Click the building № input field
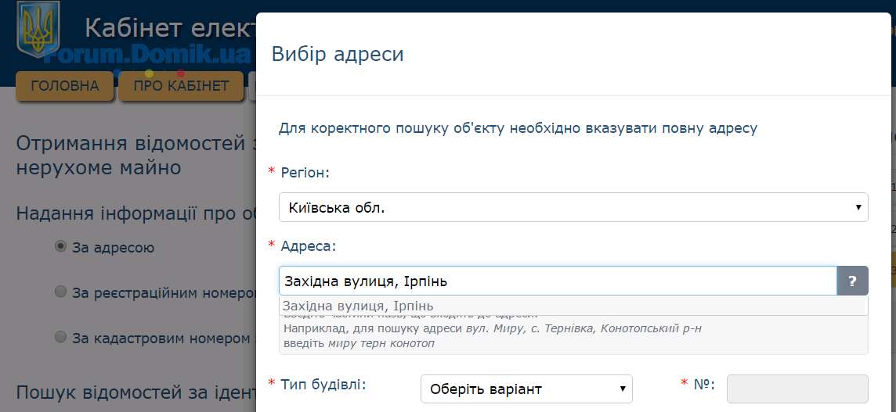This screenshot has height=412, width=896. [x=797, y=389]
